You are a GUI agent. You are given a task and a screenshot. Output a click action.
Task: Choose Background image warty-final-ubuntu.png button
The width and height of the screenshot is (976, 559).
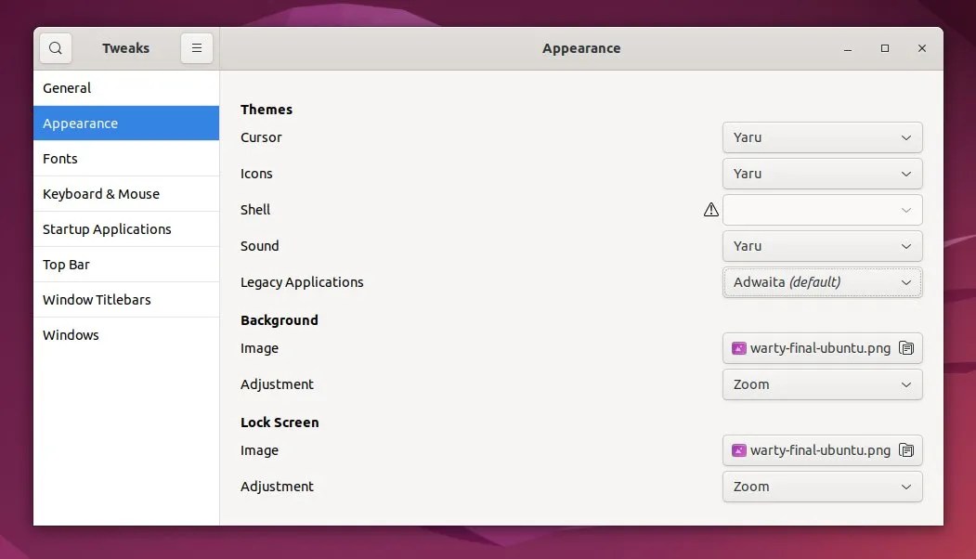822,348
